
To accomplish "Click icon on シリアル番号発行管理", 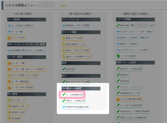I will (118, 99).
